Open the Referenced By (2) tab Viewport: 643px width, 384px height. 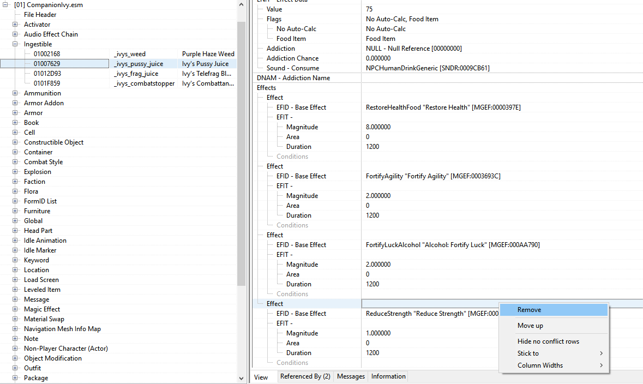pos(305,376)
